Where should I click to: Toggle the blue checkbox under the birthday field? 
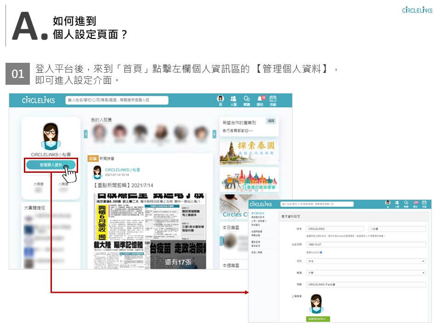coord(321,253)
